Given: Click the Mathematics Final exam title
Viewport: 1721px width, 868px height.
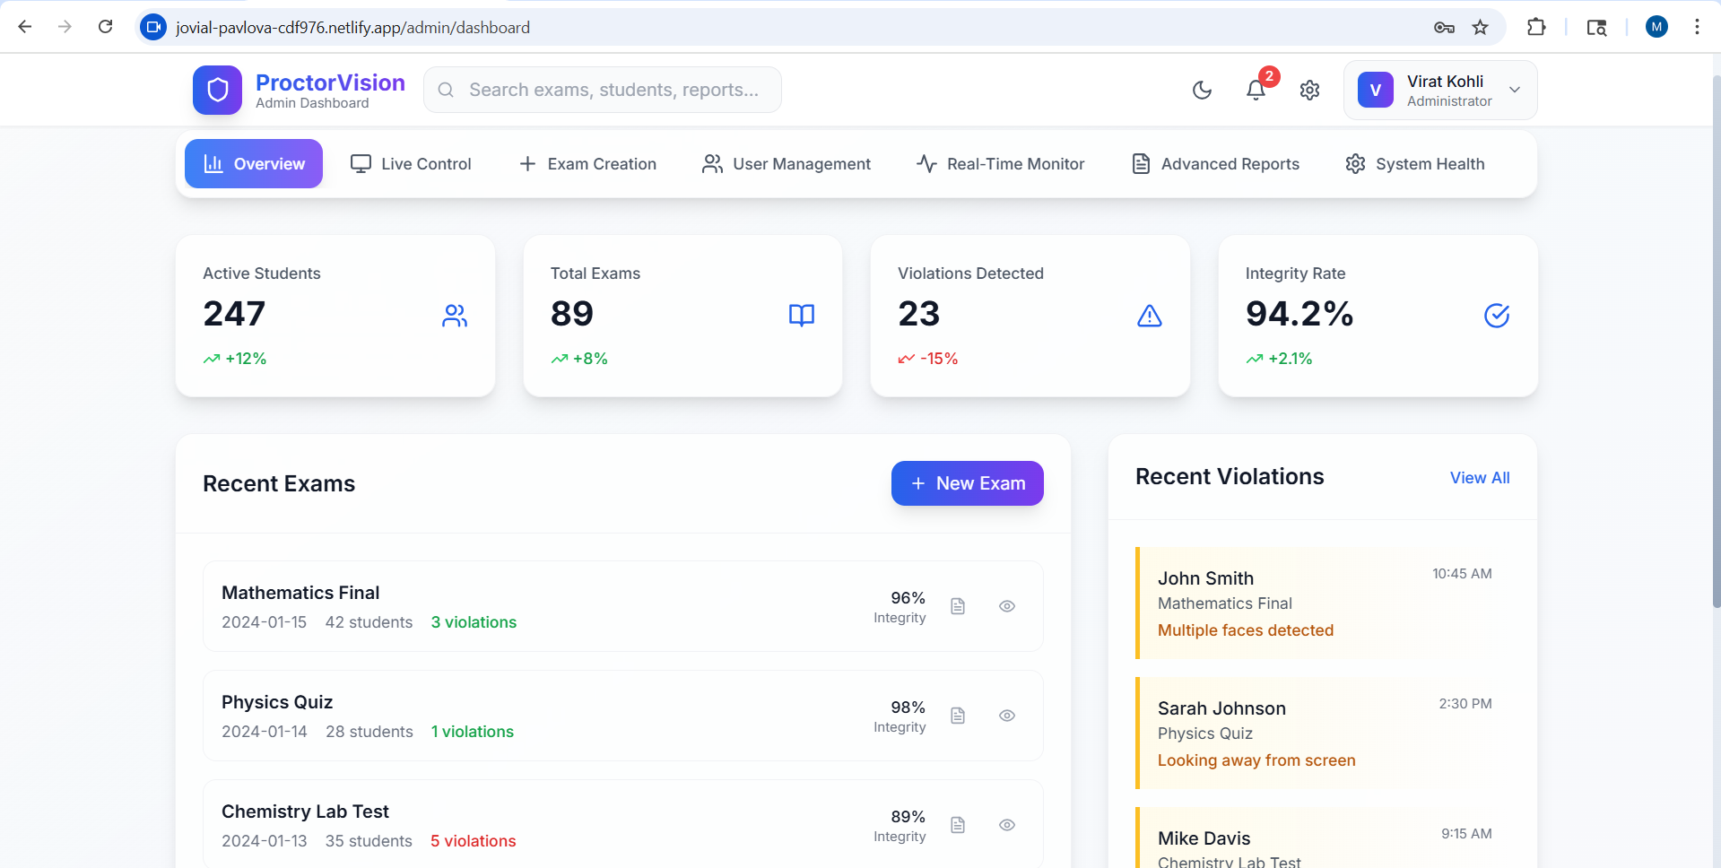Looking at the screenshot, I should pos(300,593).
